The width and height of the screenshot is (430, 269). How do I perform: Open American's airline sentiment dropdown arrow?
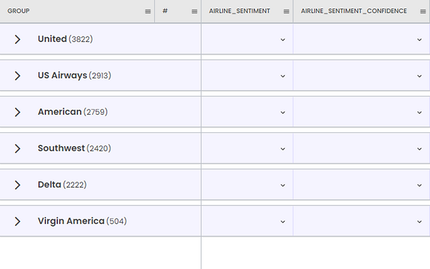click(283, 112)
